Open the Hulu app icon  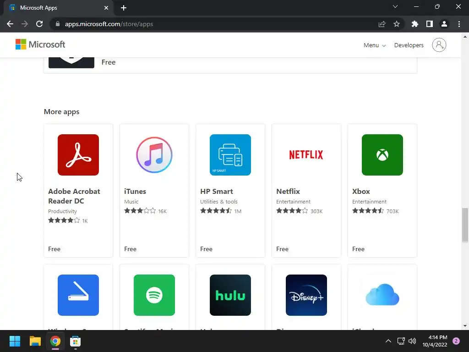click(x=230, y=295)
